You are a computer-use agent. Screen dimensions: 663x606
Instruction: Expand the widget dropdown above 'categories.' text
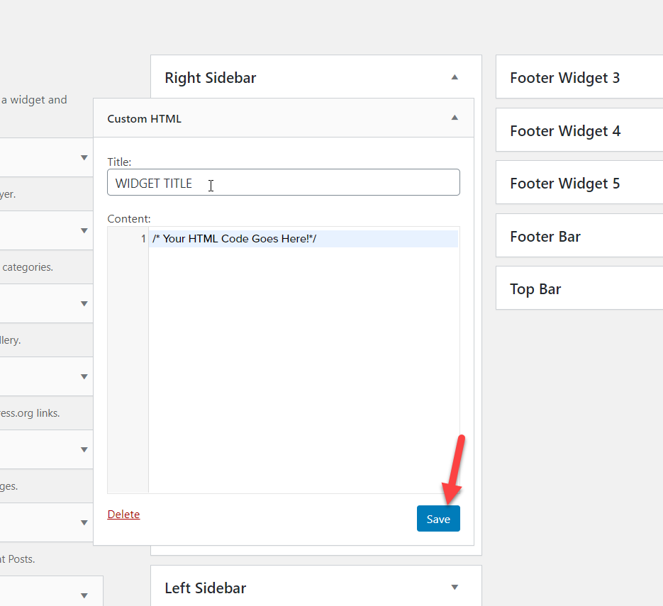[84, 231]
